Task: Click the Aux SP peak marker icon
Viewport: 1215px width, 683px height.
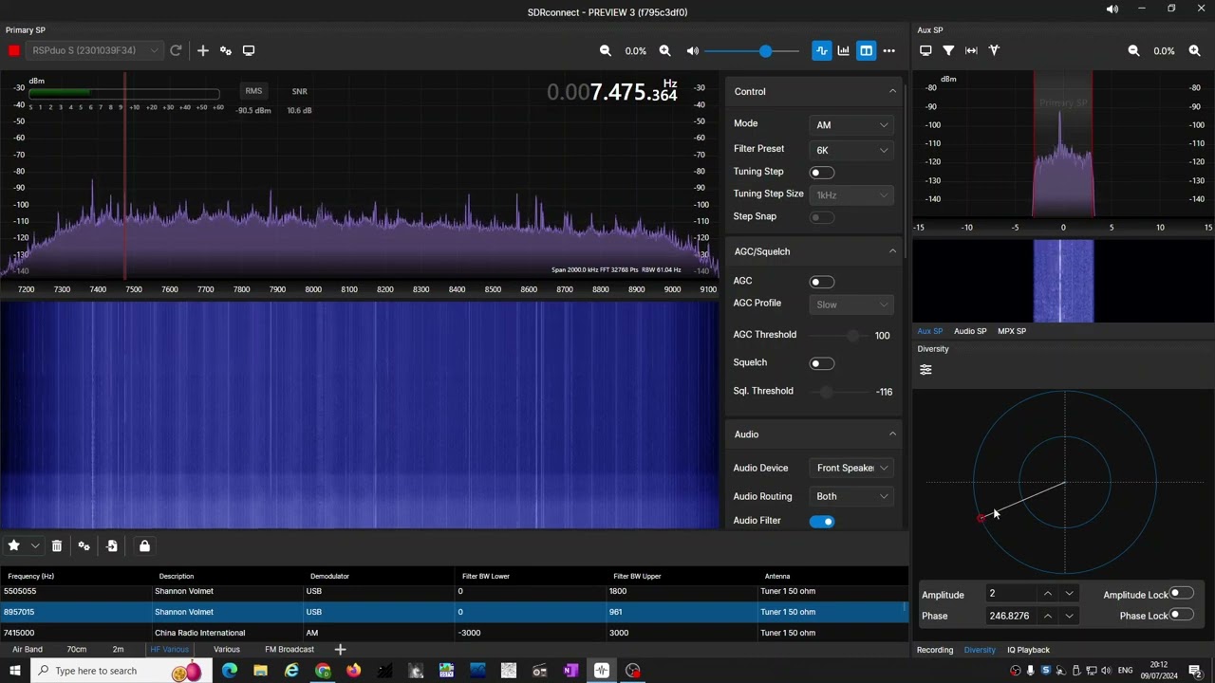Action: pyautogui.click(x=994, y=50)
